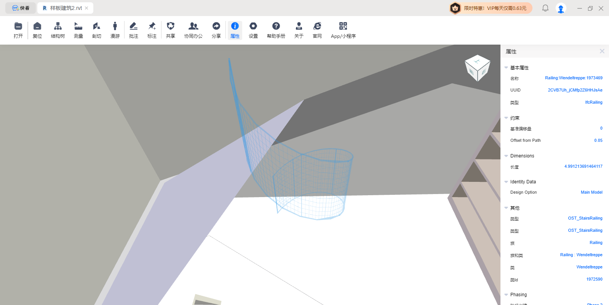The image size is (609, 305).
Task: Collapse the 基本属性 section
Action: [x=506, y=67]
